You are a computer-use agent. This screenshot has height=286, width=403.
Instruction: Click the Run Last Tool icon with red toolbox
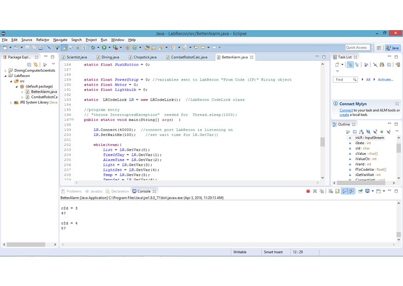[115, 47]
